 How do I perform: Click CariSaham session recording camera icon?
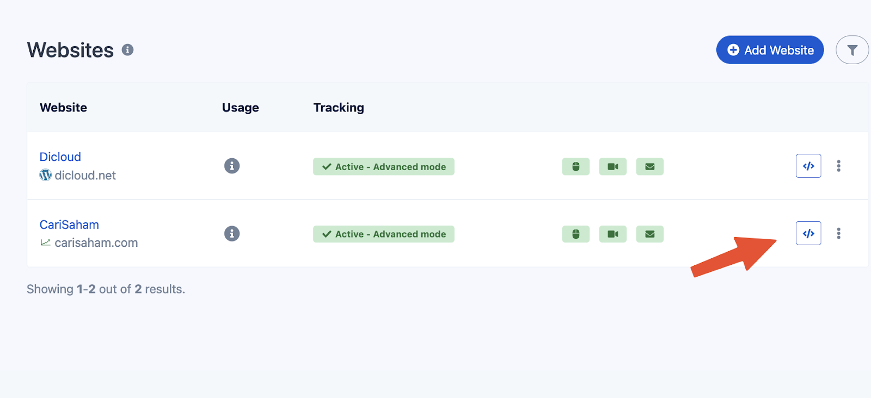point(613,234)
